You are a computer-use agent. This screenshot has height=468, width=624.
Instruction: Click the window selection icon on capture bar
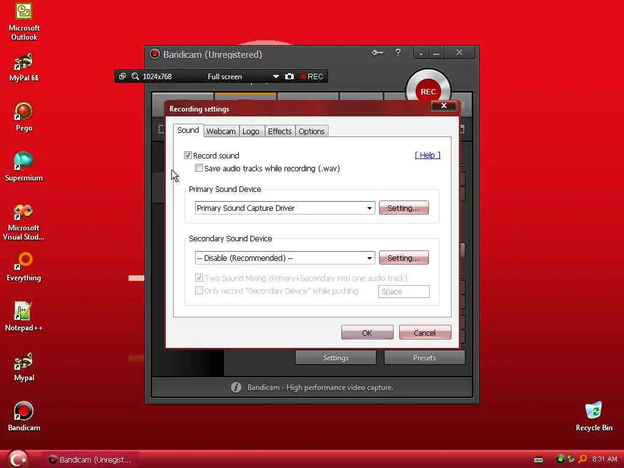coord(122,76)
